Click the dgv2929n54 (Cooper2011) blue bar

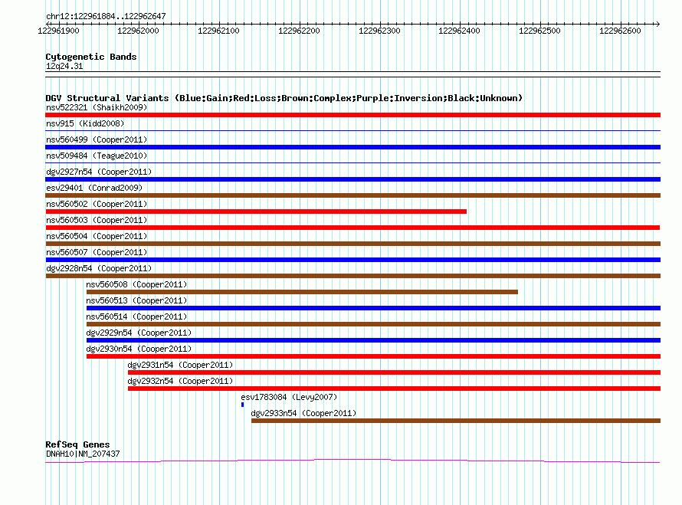373,340
